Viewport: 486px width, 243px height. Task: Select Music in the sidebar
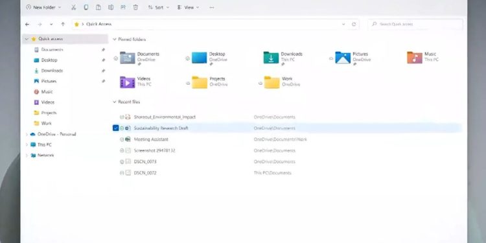click(47, 92)
